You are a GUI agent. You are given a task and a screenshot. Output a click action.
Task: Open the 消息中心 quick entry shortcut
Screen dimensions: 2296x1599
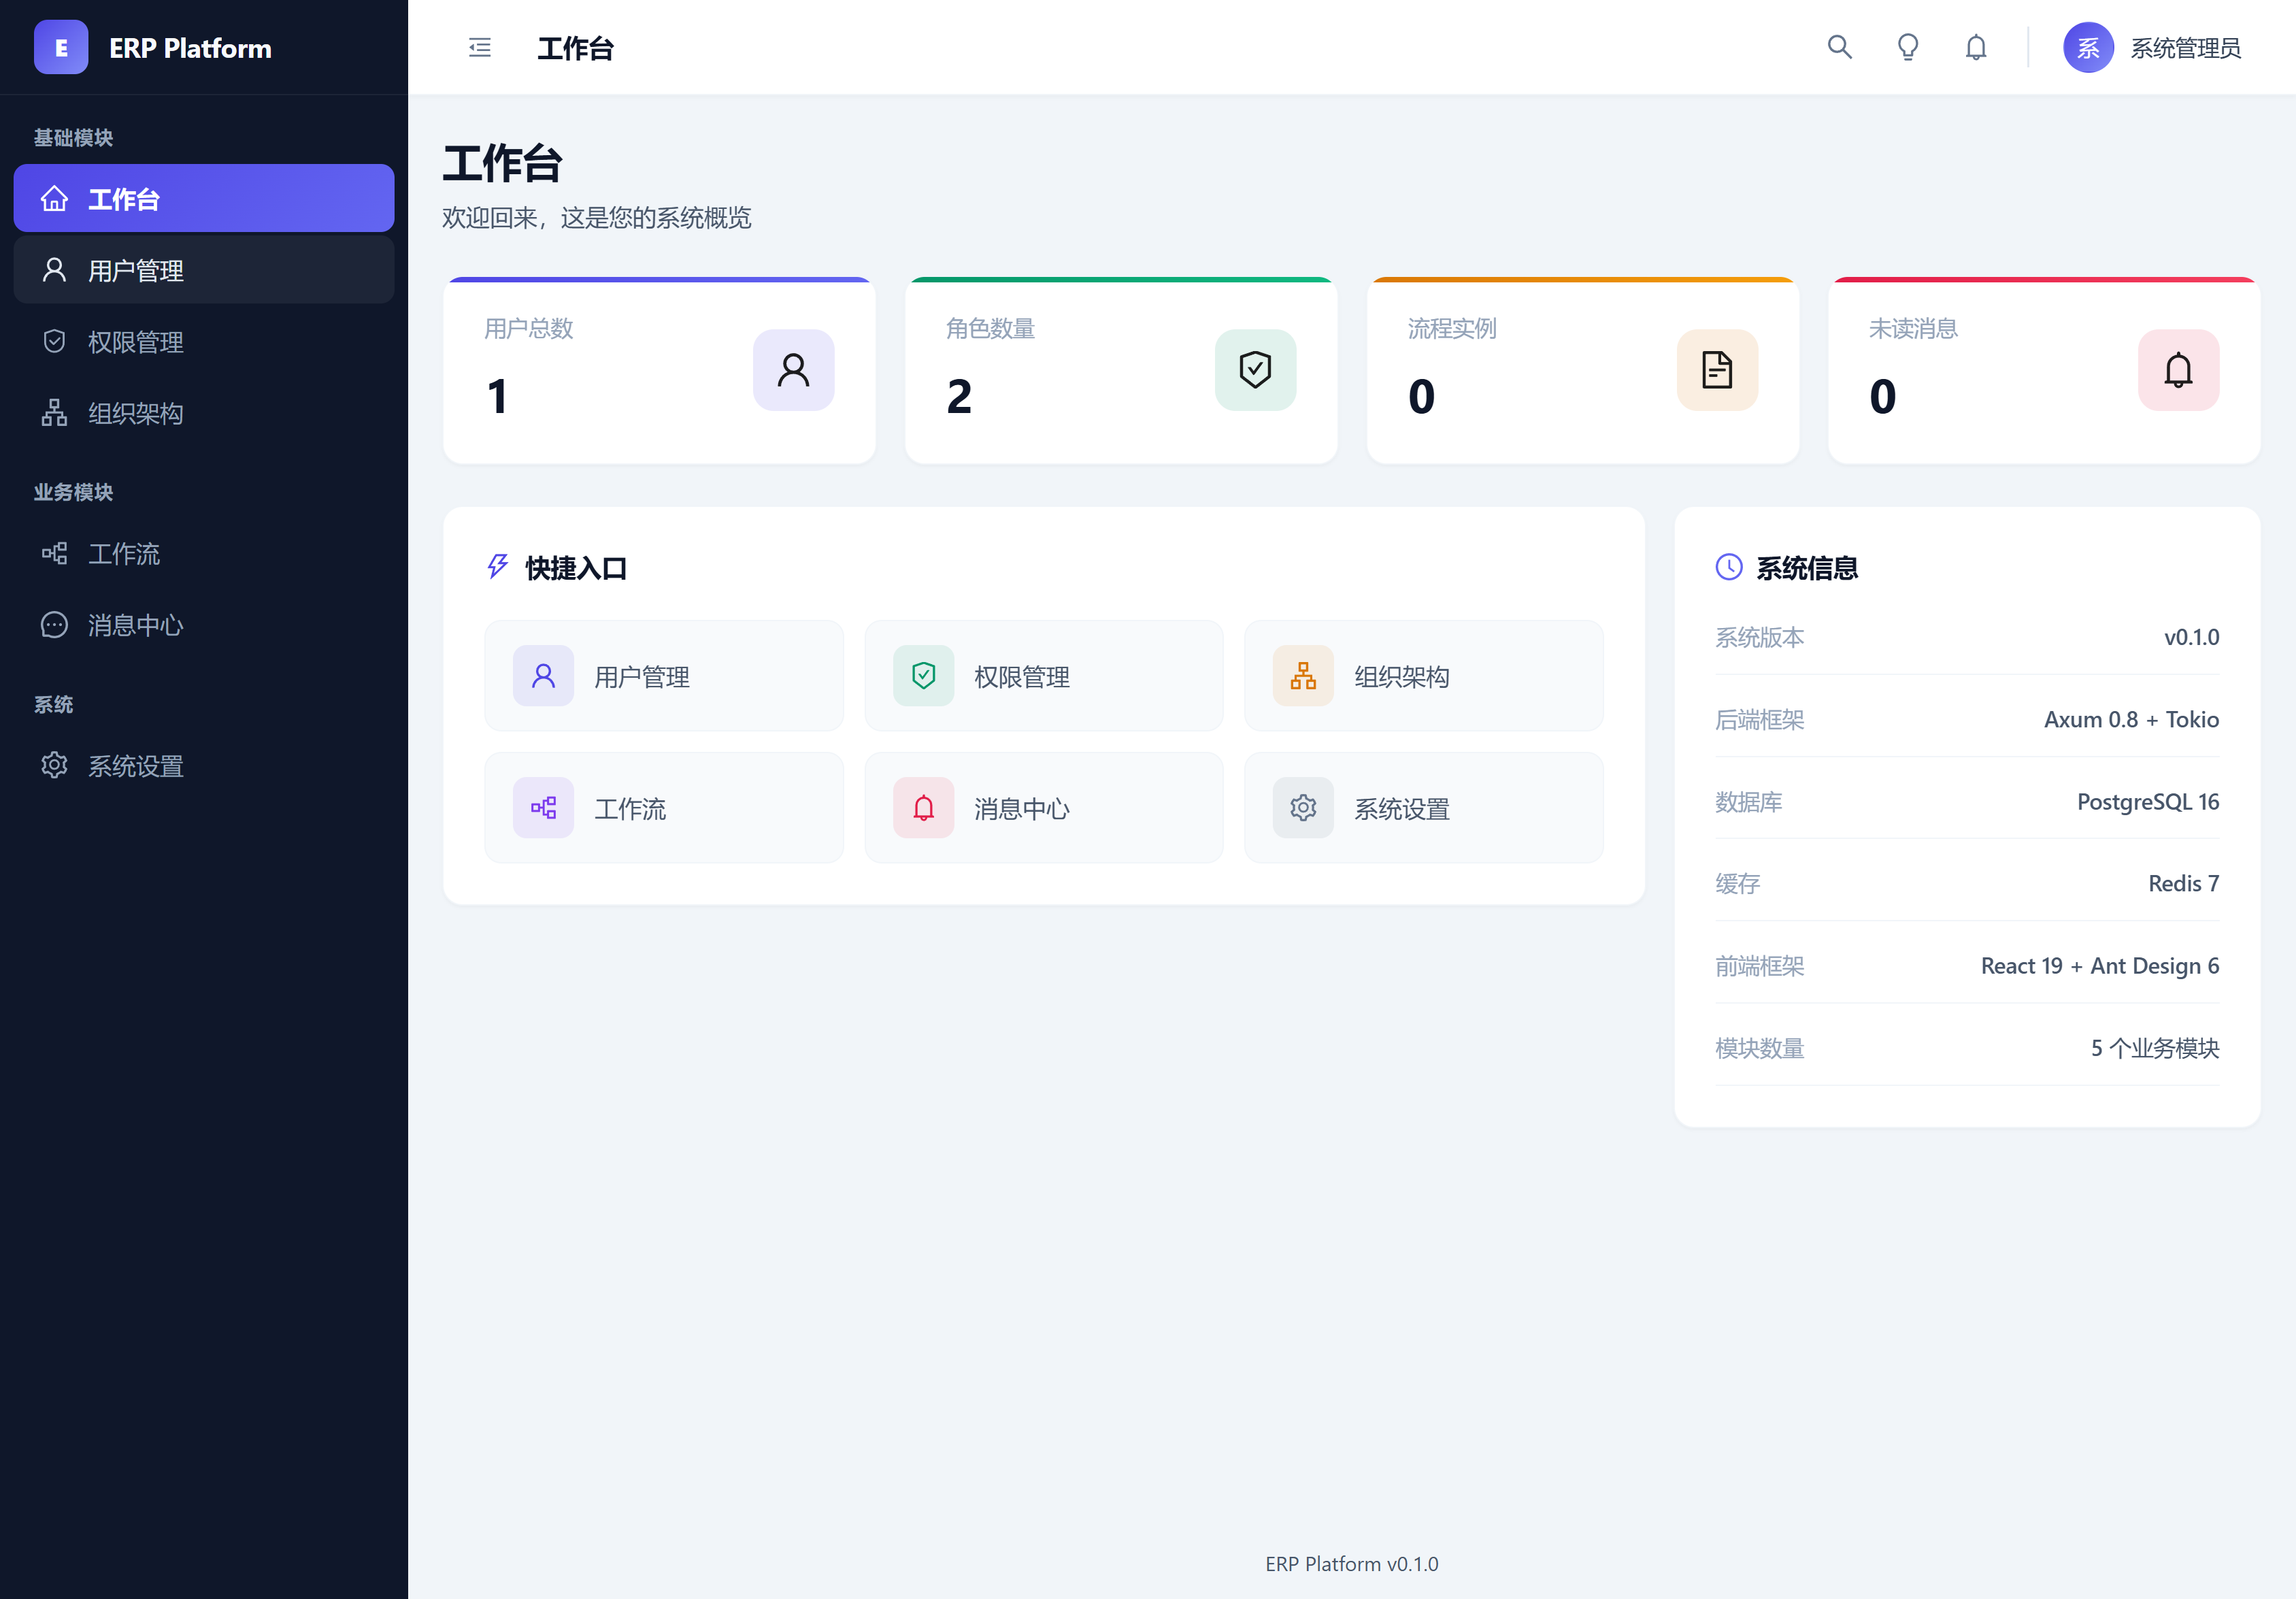[x=1043, y=808]
